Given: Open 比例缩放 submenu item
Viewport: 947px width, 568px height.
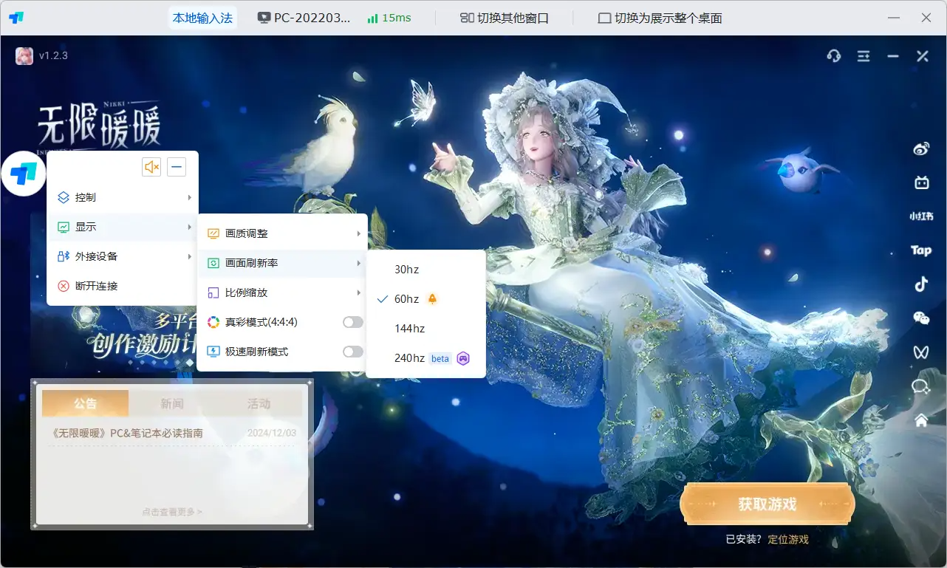Looking at the screenshot, I should pyautogui.click(x=282, y=292).
